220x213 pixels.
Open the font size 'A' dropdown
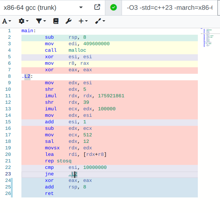pos(7,21)
